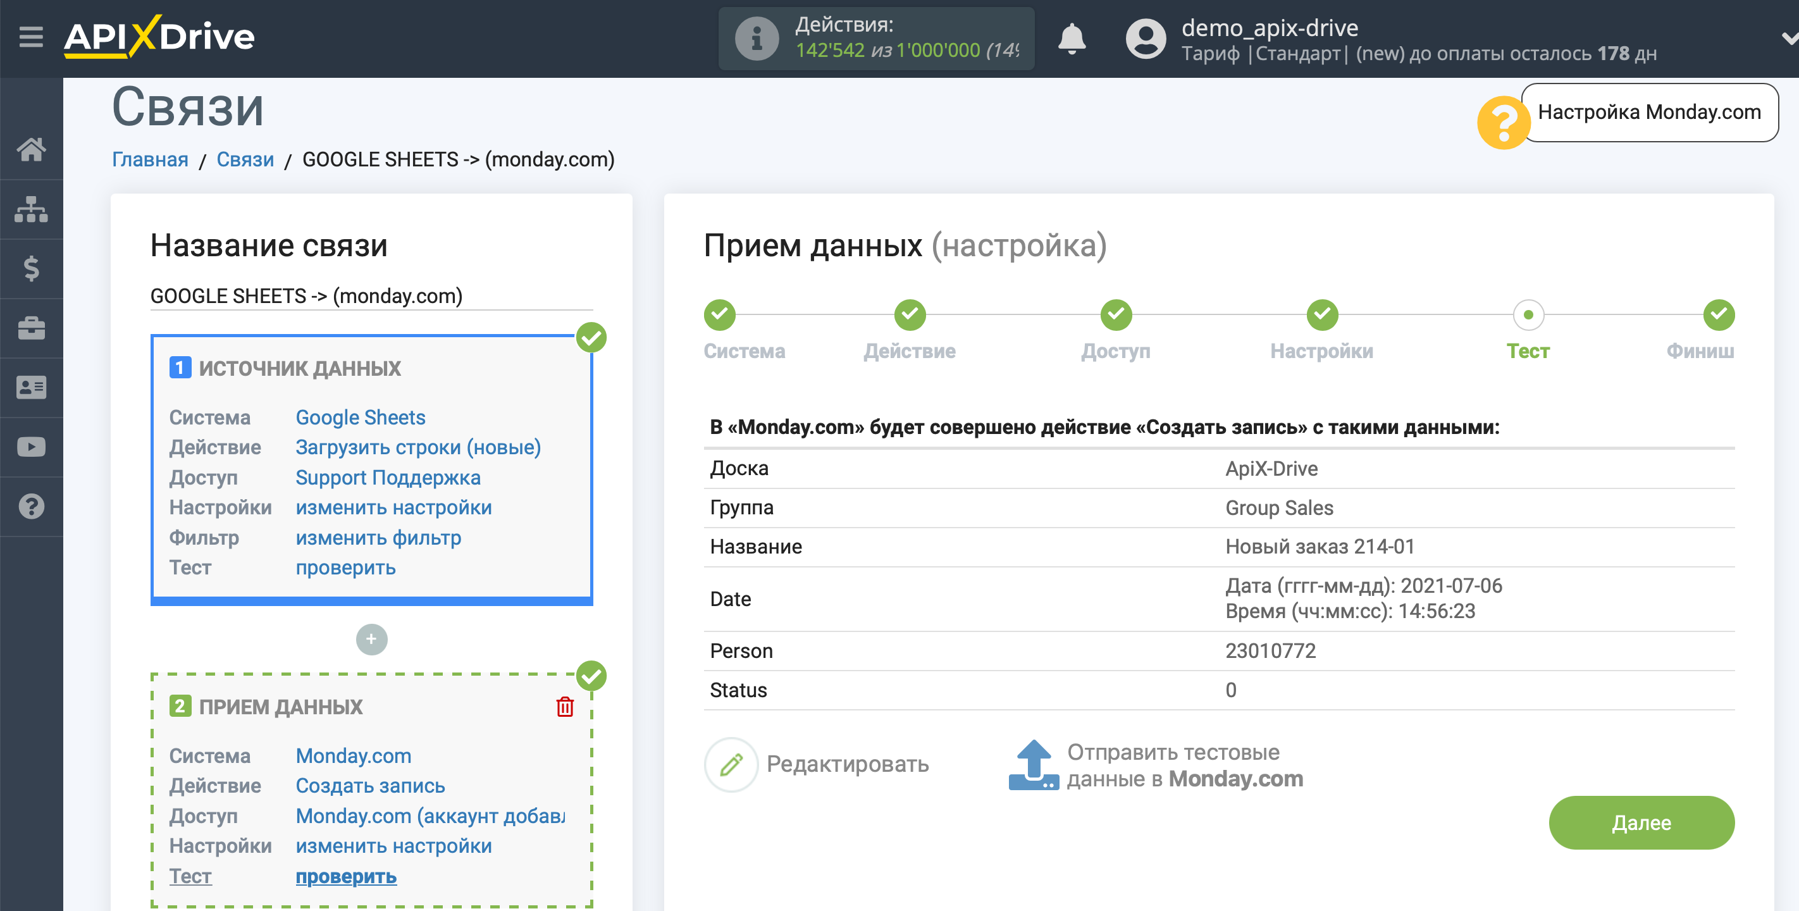Open the contact card icon in sidebar
1799x911 pixels.
pyautogui.click(x=32, y=387)
